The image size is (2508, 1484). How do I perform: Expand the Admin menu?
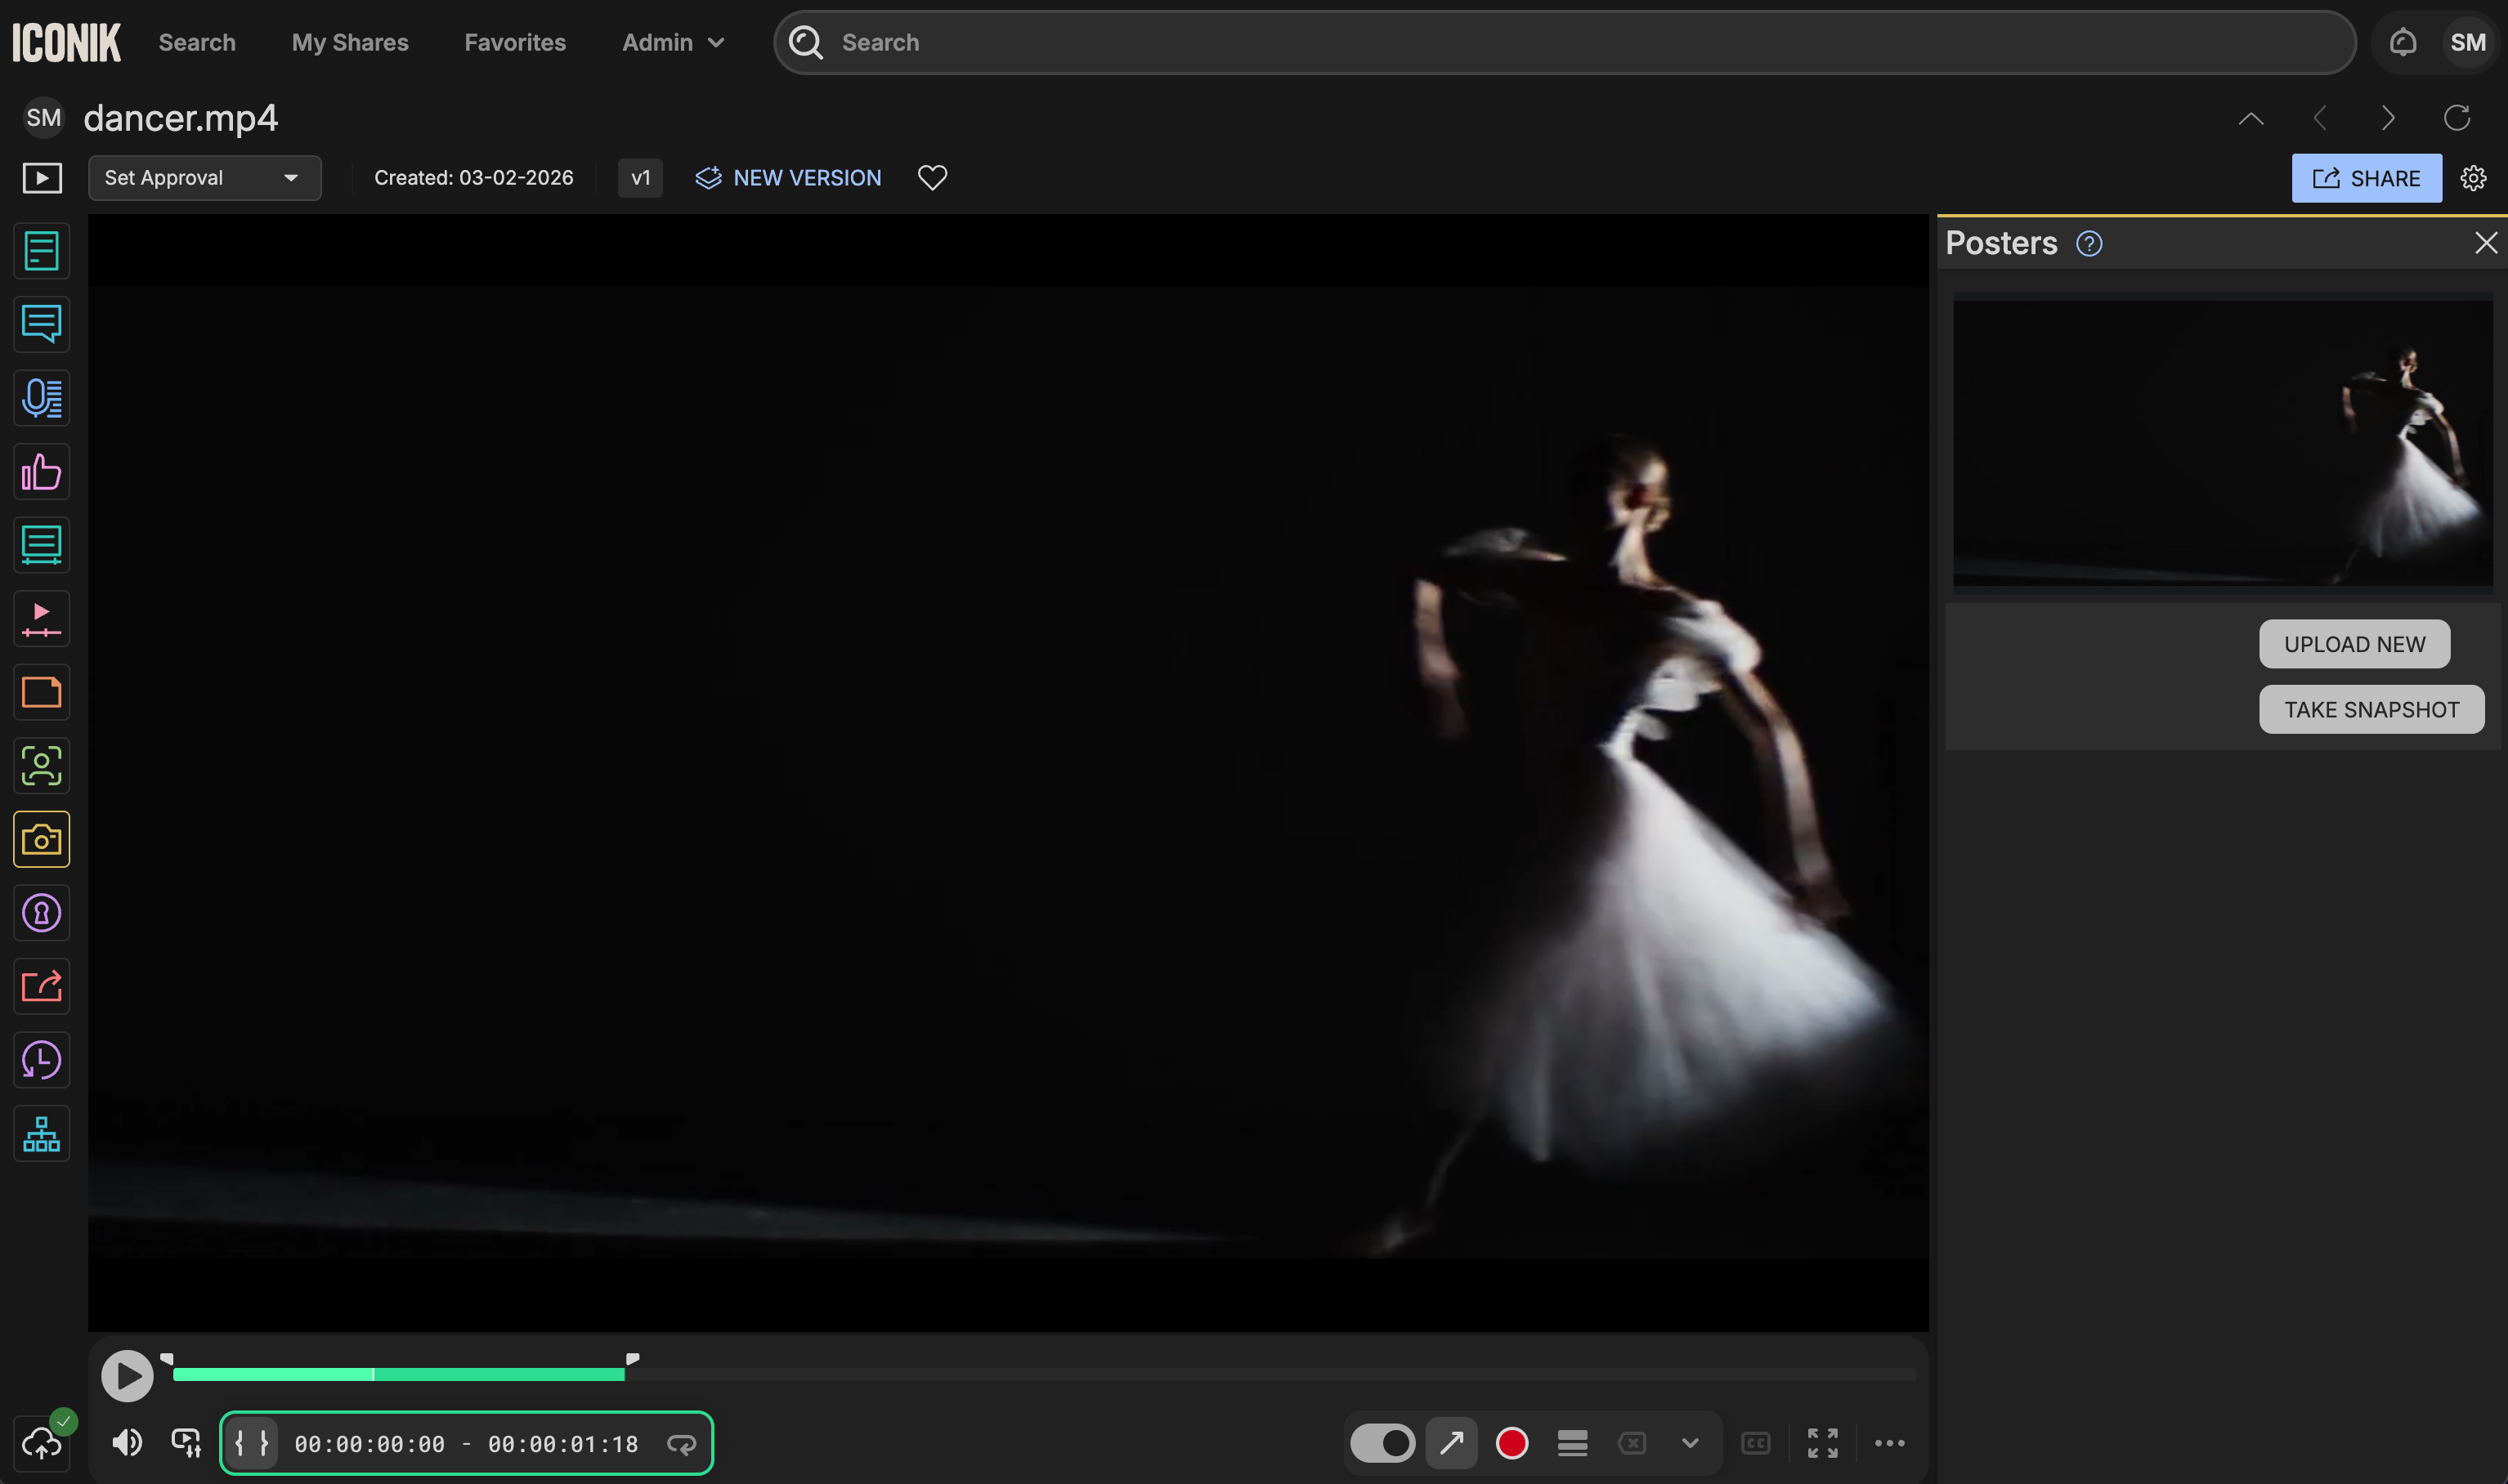tap(672, 42)
